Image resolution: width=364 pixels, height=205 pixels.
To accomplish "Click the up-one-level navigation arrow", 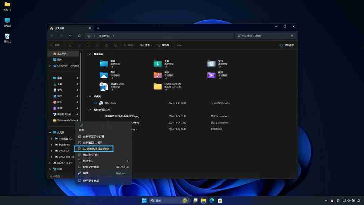I will [70, 36].
